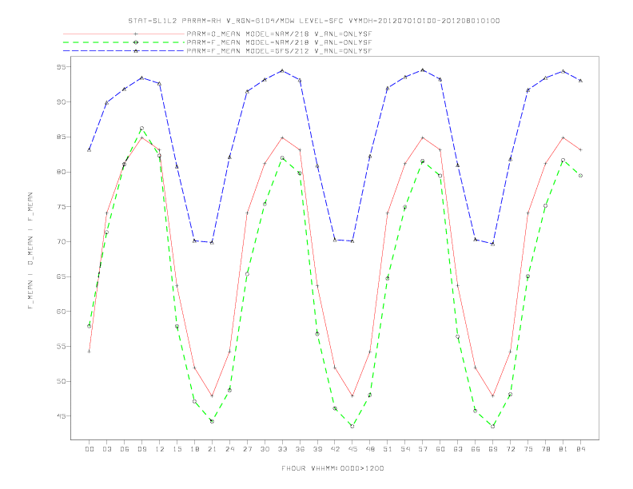Screen dimensions: 633x489
Task: Click x-axis tick label 15
Action: coord(177,449)
